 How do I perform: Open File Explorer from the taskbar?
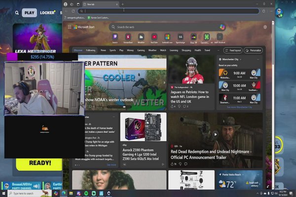pos(71,193)
